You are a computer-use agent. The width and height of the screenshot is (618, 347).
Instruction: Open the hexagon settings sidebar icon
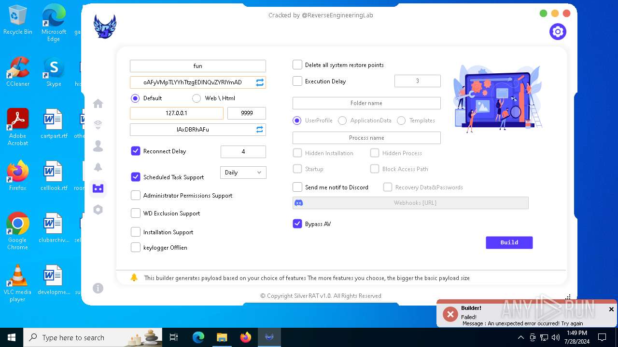click(98, 210)
